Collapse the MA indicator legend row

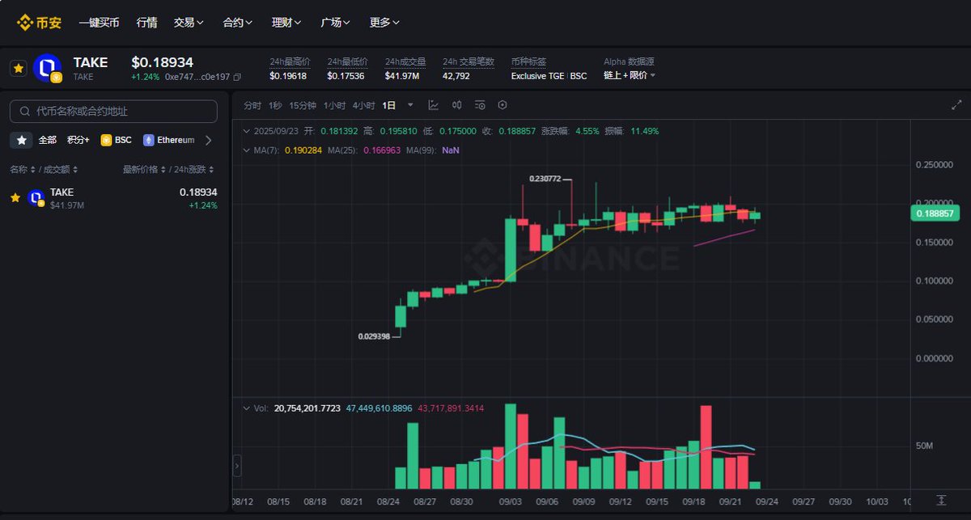pos(248,150)
